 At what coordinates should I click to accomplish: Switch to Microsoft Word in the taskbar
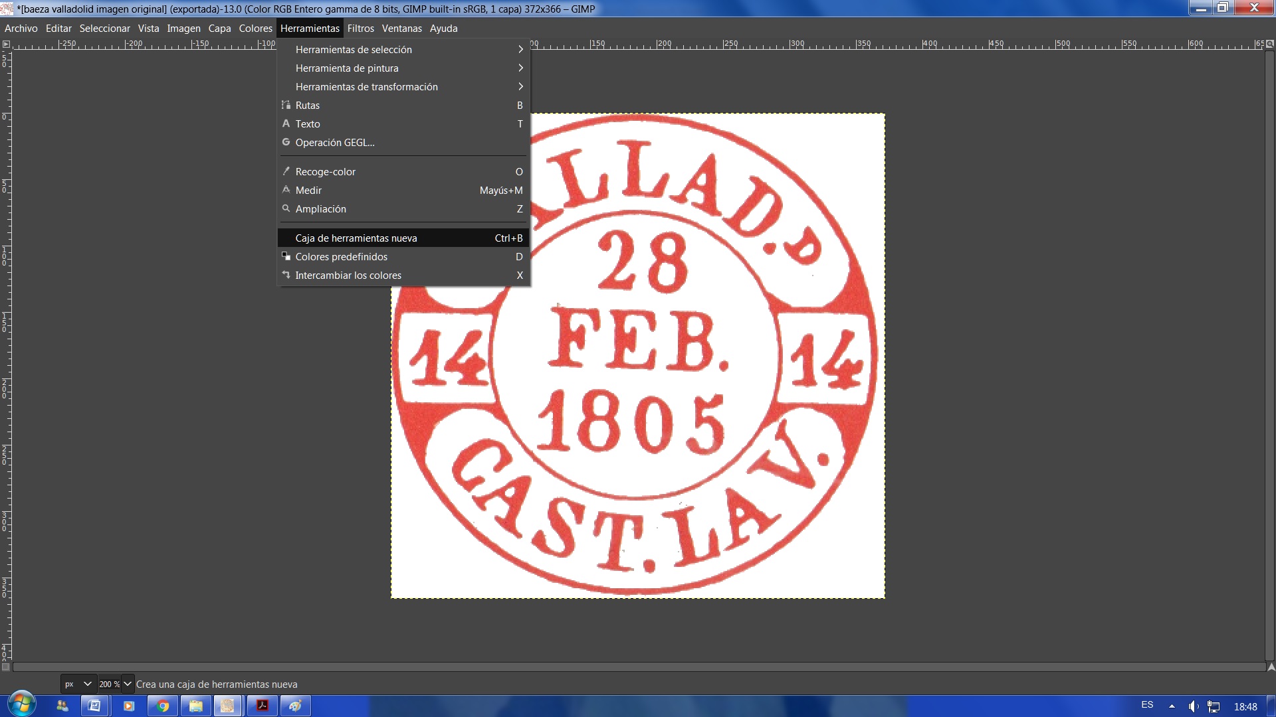[94, 706]
